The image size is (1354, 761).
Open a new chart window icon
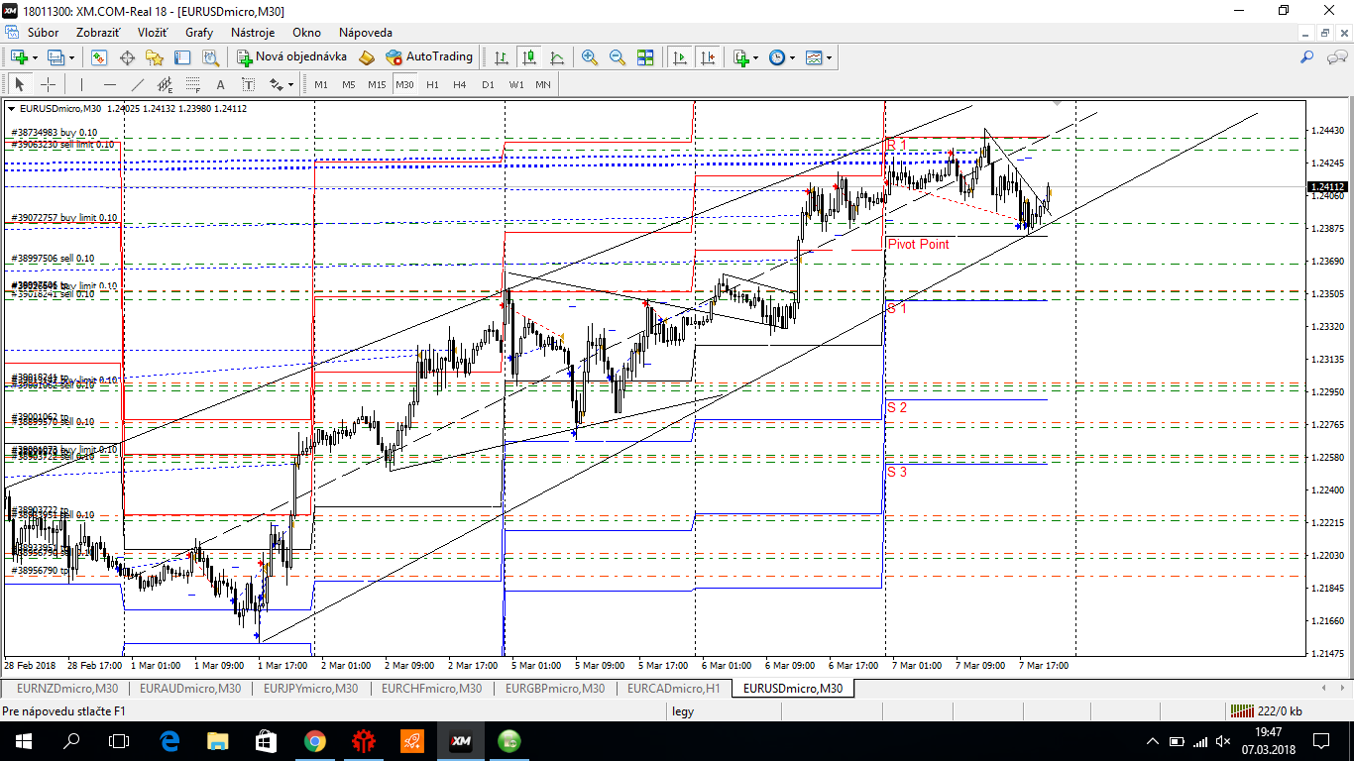point(19,57)
